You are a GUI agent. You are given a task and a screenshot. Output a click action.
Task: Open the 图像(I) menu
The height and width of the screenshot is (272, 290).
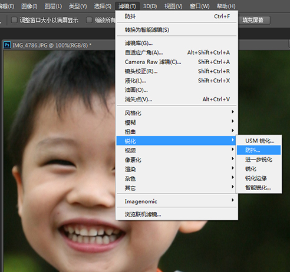pos(29,6)
